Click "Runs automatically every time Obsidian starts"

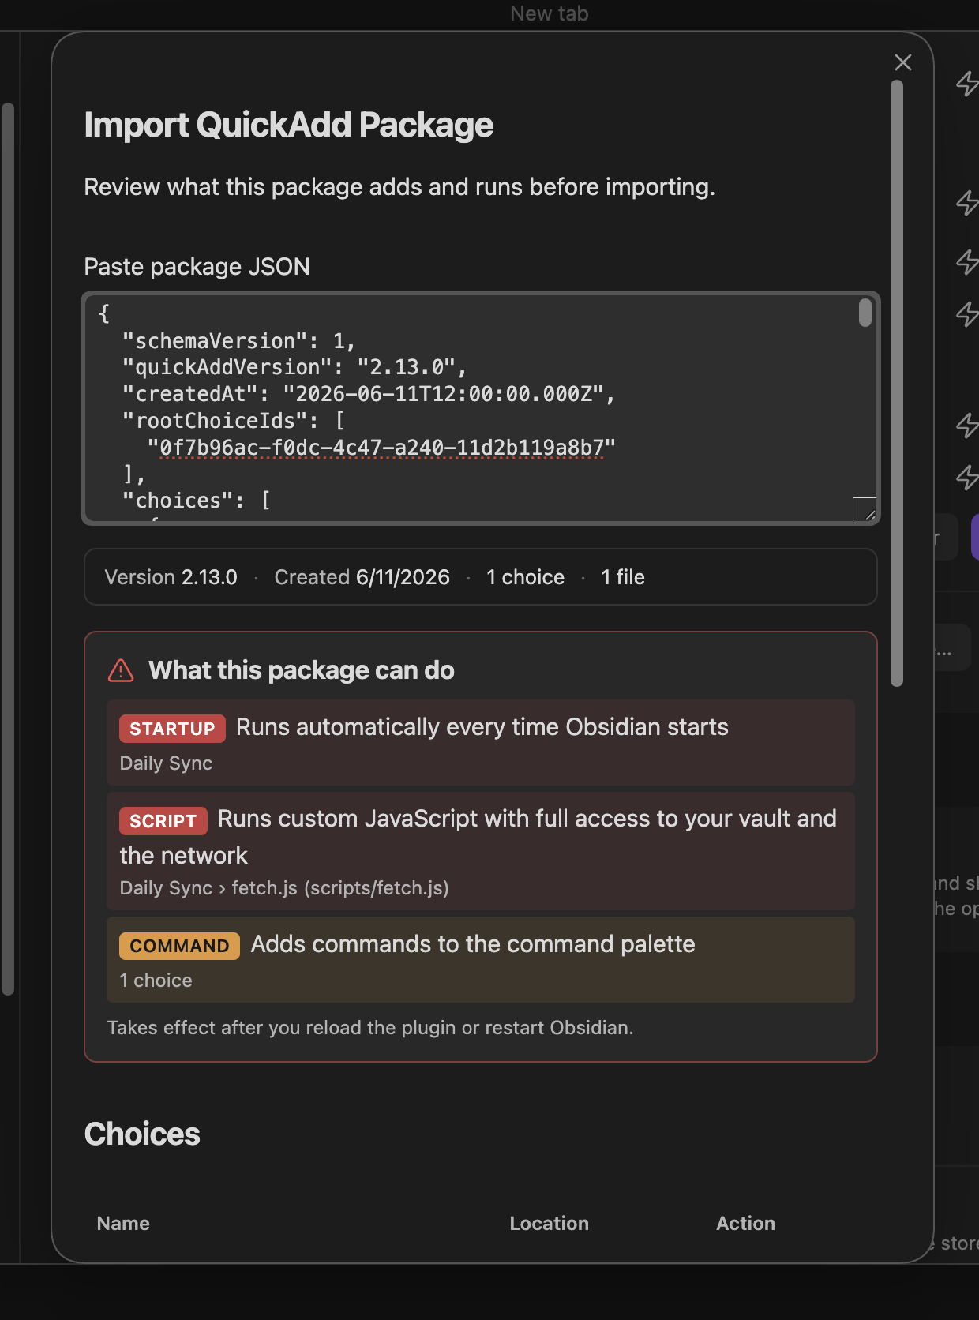(482, 727)
